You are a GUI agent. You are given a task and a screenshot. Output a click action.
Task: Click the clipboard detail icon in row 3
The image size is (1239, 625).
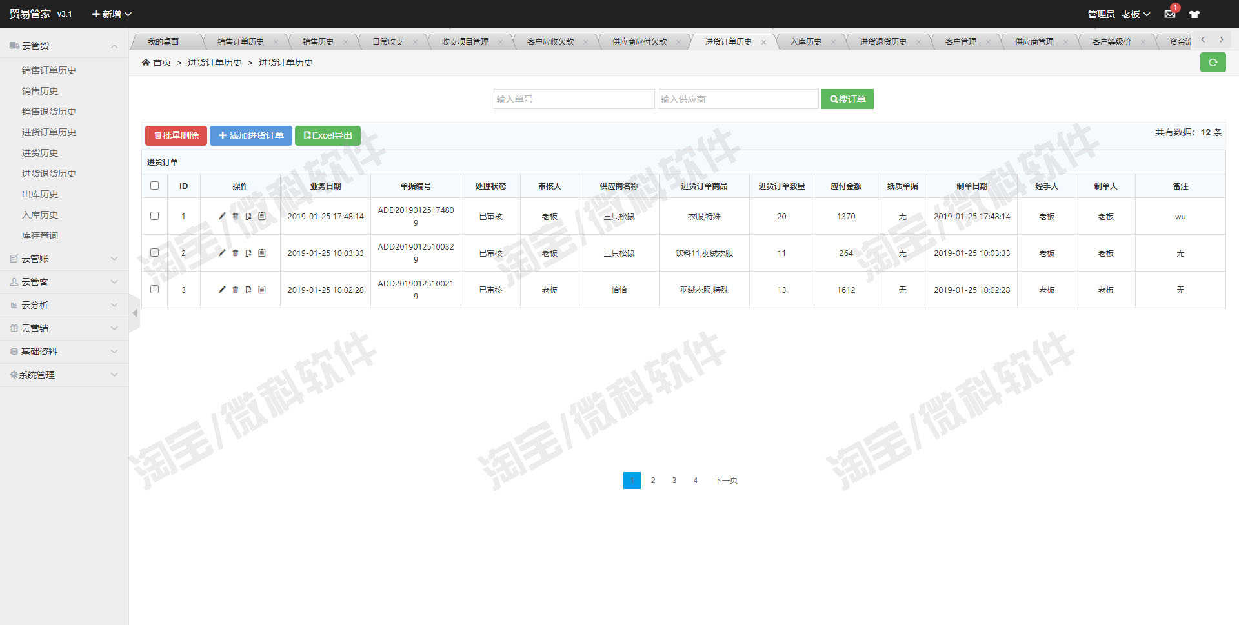[x=262, y=290]
